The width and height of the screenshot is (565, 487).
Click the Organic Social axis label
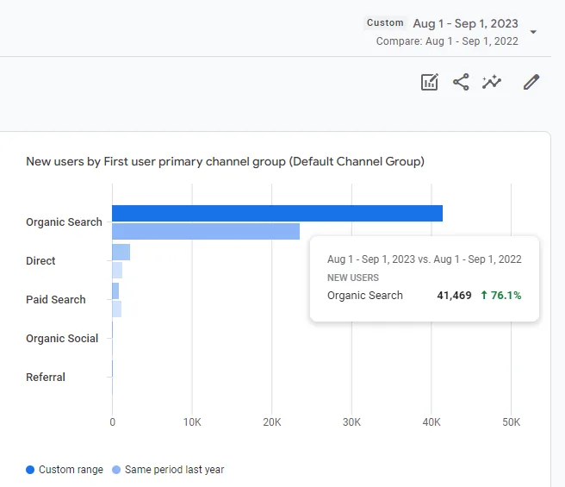coord(62,339)
